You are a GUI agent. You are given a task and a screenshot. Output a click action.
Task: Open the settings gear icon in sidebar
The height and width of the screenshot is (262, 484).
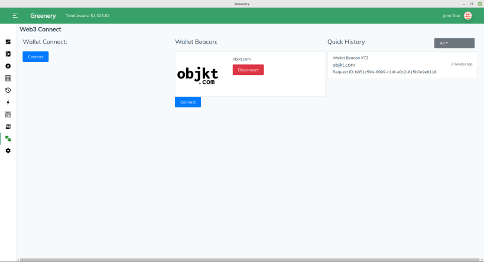point(8,150)
